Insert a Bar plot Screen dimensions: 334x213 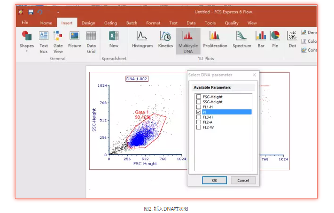261,39
